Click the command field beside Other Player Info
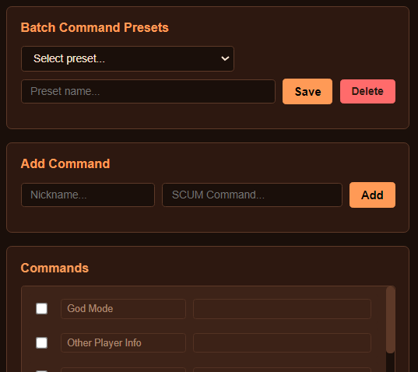 click(x=282, y=342)
